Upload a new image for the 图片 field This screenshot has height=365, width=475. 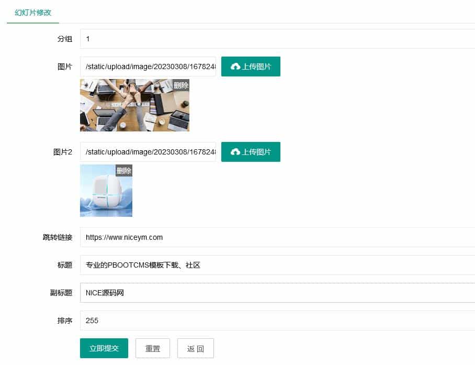point(251,66)
